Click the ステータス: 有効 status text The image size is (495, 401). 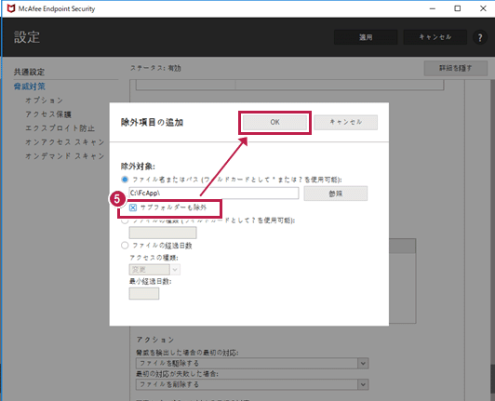pos(155,68)
